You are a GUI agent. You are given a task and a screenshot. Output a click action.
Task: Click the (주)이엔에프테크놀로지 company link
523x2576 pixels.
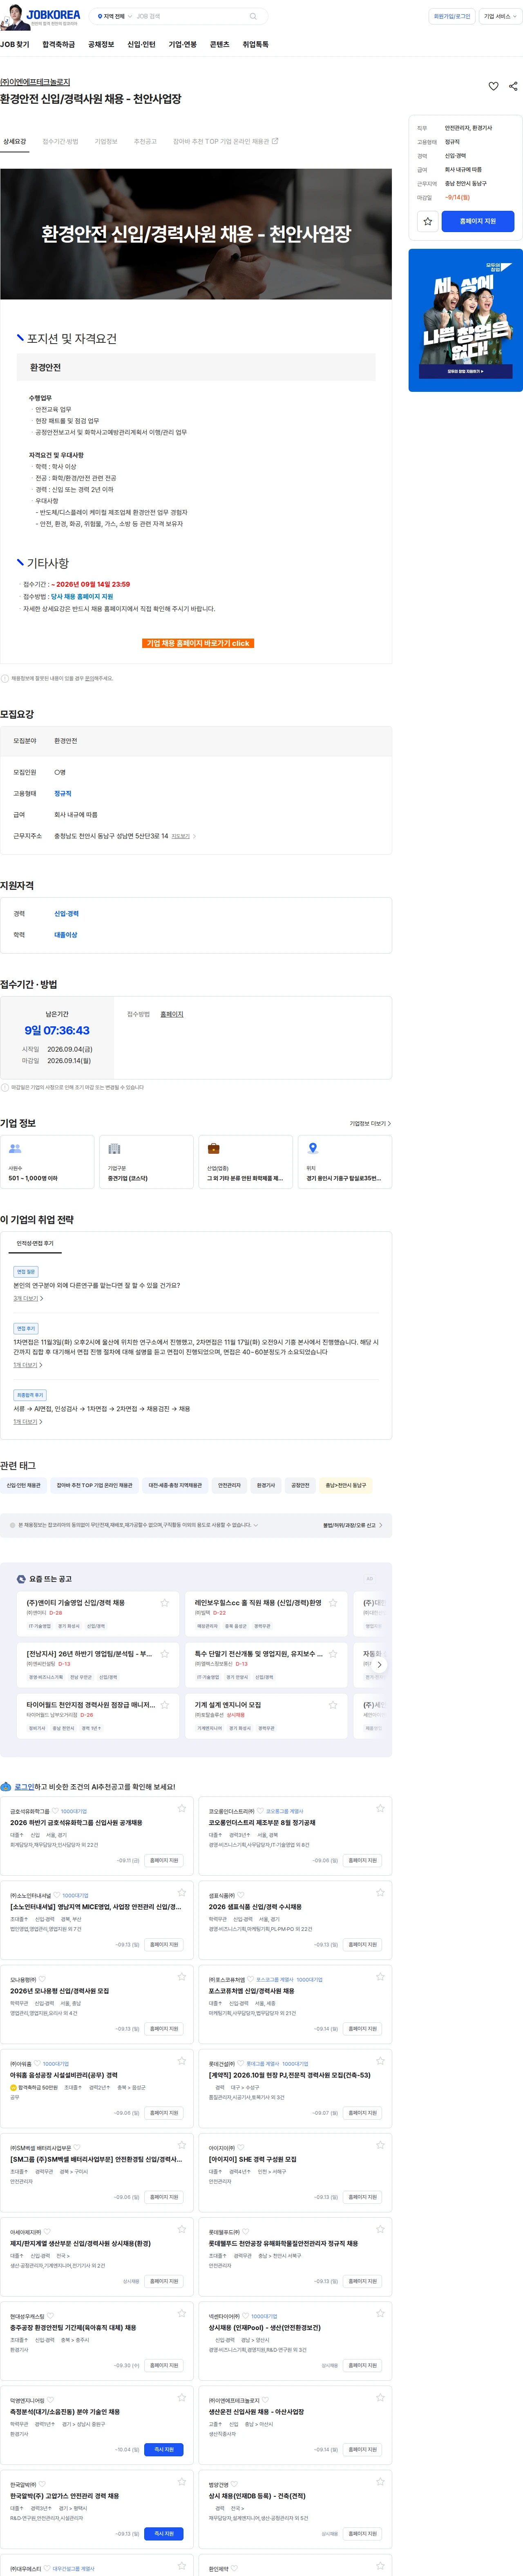(35, 82)
